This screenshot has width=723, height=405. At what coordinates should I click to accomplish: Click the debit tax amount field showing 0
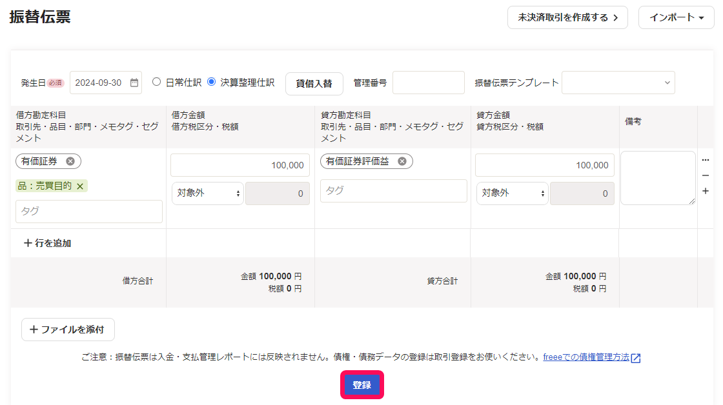pos(278,193)
